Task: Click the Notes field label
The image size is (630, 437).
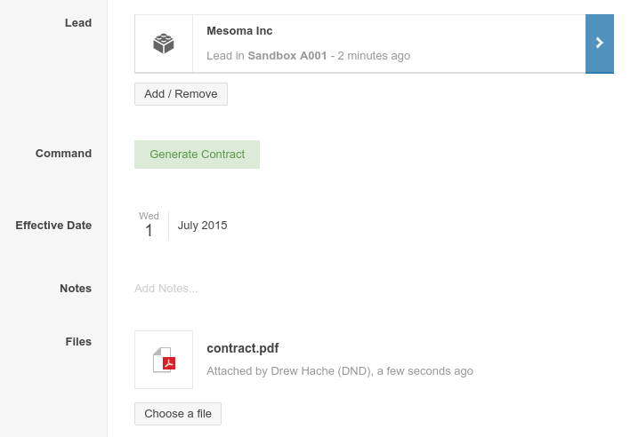Action: point(76,289)
